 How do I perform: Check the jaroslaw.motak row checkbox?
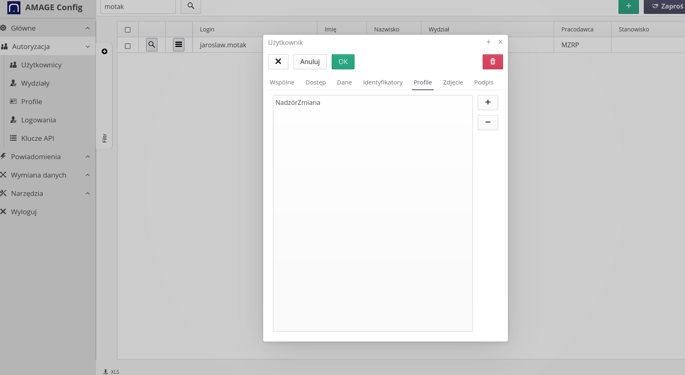(128, 46)
